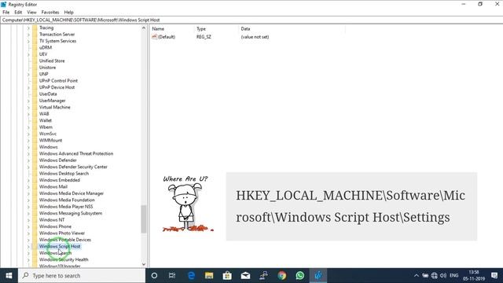Click tree scrollbar down arrow
Viewport: 503px width, 283px height.
[143, 264]
